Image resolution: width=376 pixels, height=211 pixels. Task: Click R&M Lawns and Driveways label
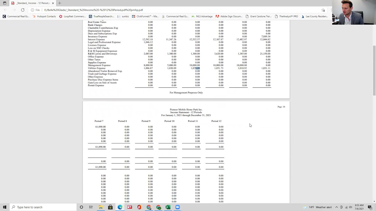coord(102,54)
